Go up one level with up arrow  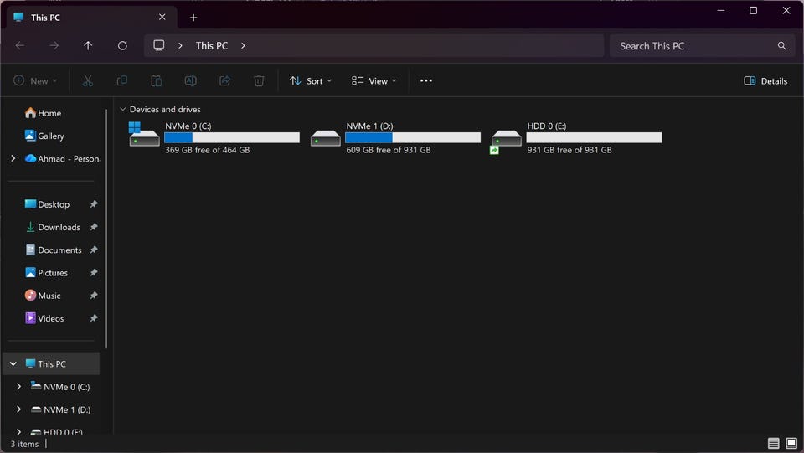(x=88, y=45)
